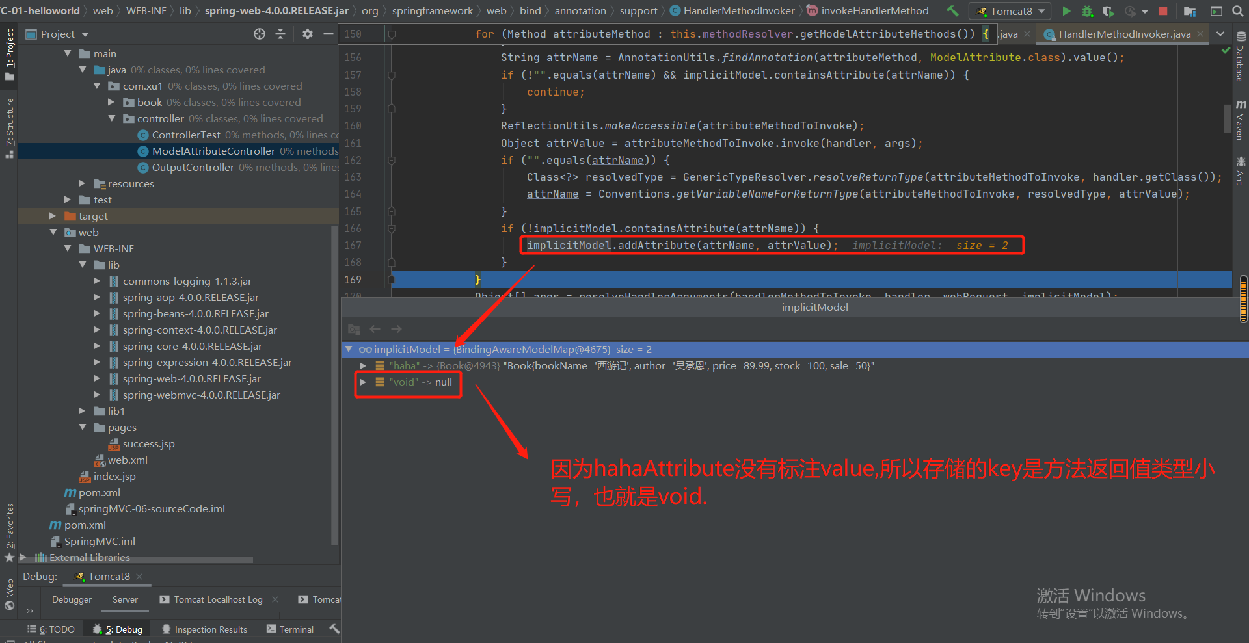Click the Build project hammer icon
Image resolution: width=1249 pixels, height=643 pixels.
[x=952, y=10]
